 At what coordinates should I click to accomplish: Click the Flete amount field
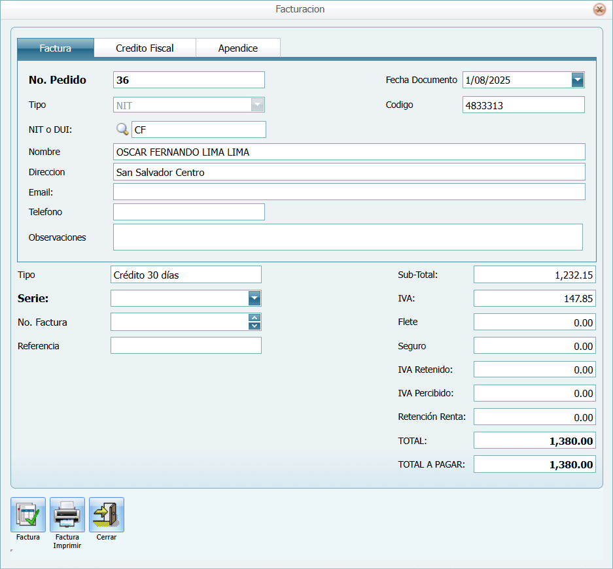click(534, 322)
